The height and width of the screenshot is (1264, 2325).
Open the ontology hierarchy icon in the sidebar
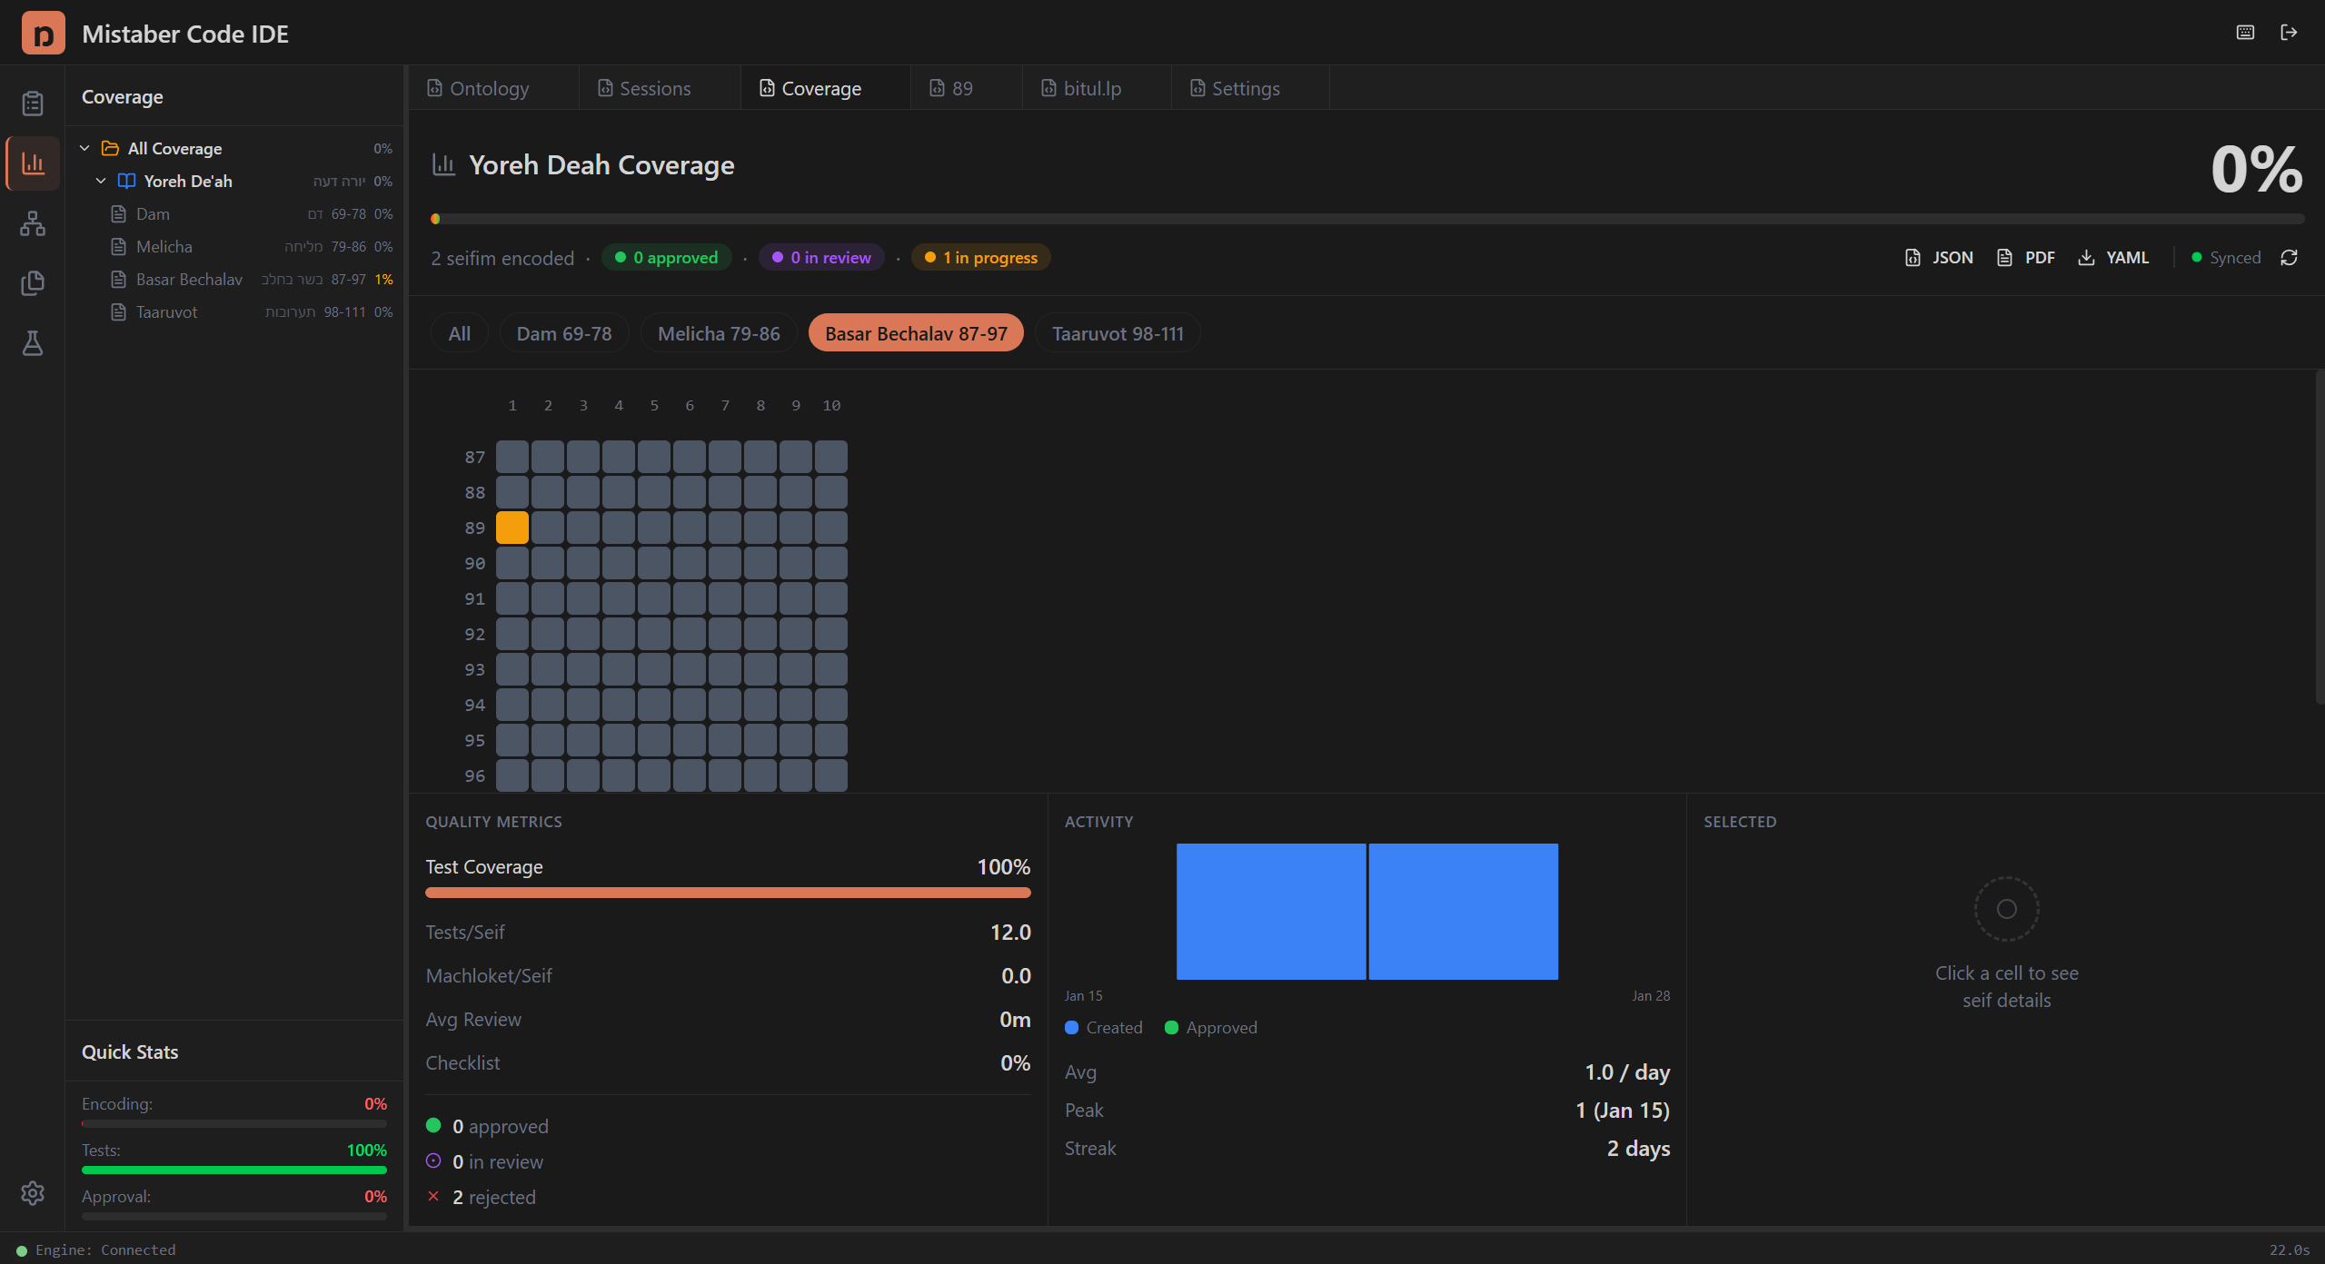(x=33, y=223)
